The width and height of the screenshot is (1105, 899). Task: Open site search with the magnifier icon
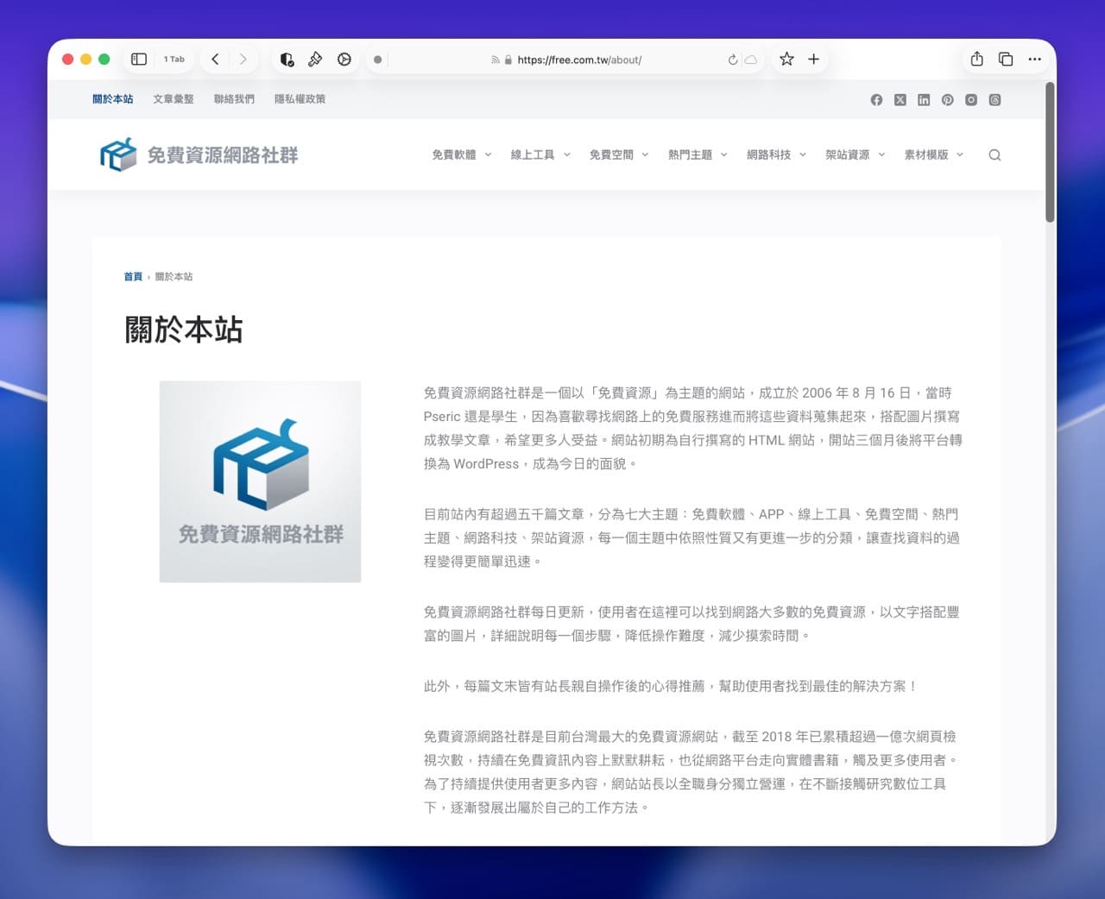pos(994,154)
